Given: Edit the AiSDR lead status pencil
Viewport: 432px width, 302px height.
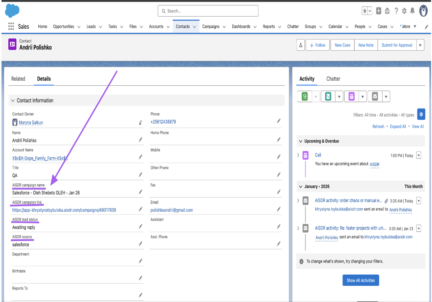Looking at the screenshot, I should pos(141,226).
